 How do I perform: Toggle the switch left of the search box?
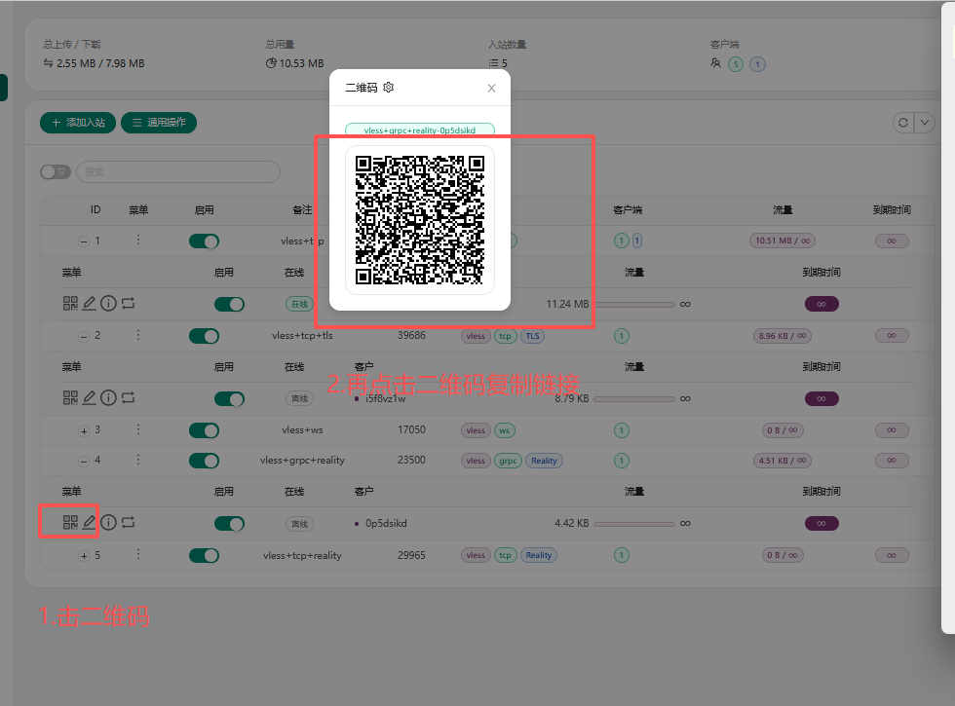click(x=56, y=171)
